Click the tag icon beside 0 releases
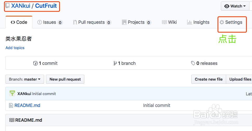252x131 pixels. click(193, 63)
